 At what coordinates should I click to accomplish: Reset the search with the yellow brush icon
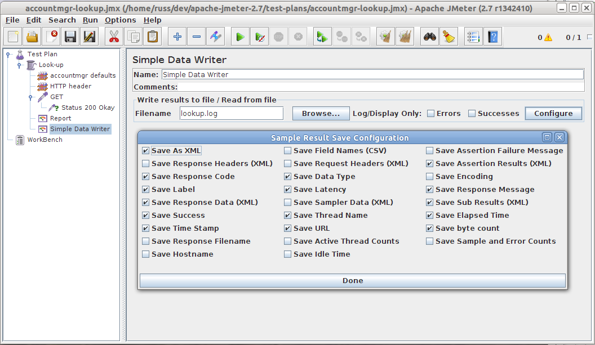(449, 37)
